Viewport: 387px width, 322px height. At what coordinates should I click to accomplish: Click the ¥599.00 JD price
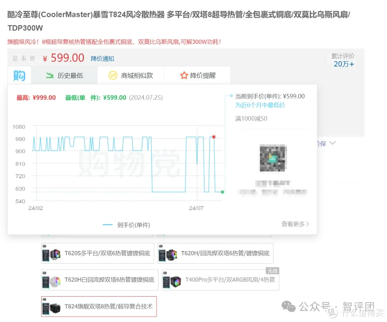(x=63, y=58)
